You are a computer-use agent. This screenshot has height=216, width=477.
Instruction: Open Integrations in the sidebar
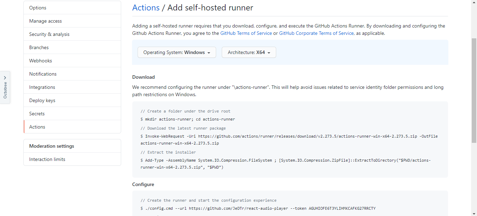42,87
